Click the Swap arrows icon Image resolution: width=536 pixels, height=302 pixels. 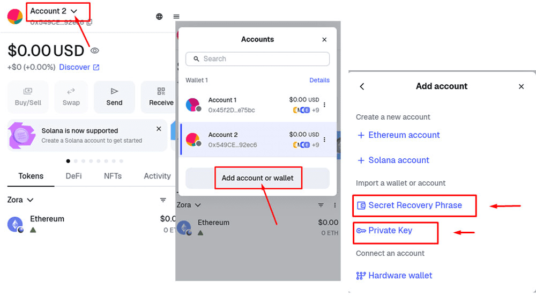click(71, 92)
